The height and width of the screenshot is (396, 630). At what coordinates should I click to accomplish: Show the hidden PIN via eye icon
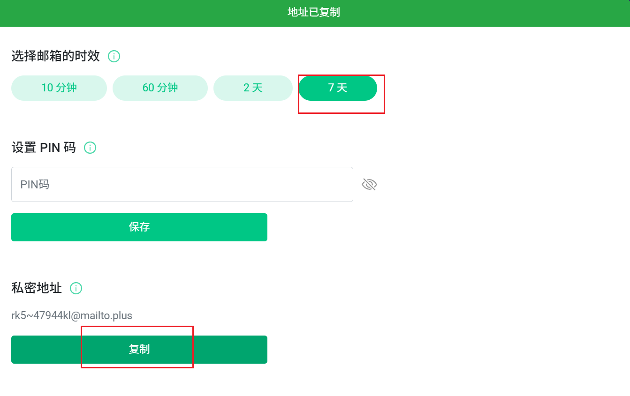tap(369, 185)
